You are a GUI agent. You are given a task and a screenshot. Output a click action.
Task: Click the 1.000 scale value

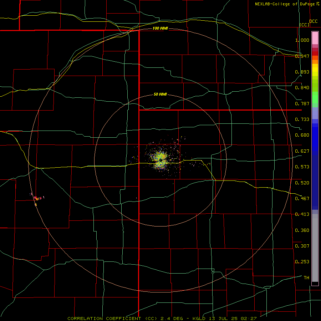point(302,40)
